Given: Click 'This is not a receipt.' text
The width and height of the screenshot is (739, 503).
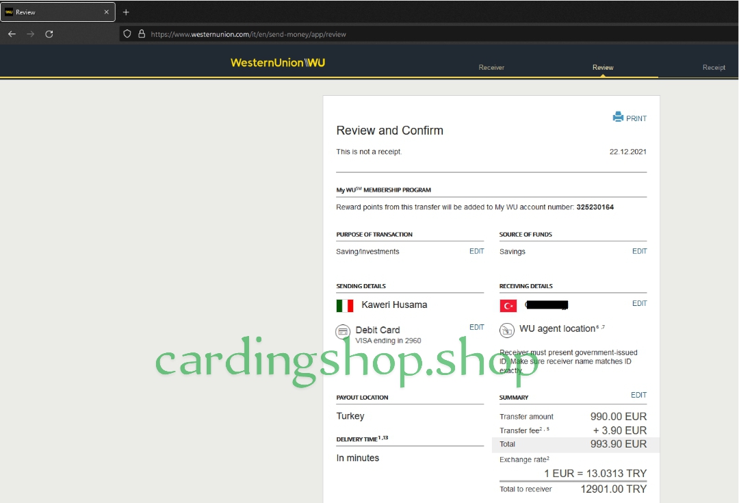Looking at the screenshot, I should point(369,152).
